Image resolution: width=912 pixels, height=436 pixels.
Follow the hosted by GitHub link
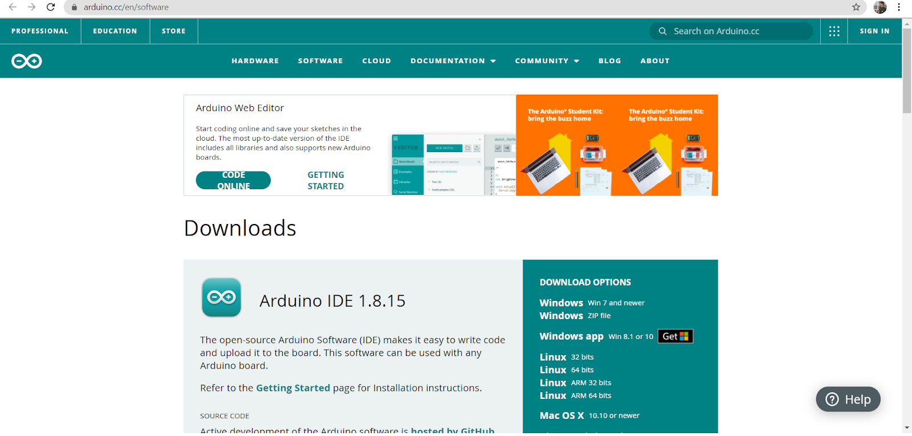click(453, 430)
